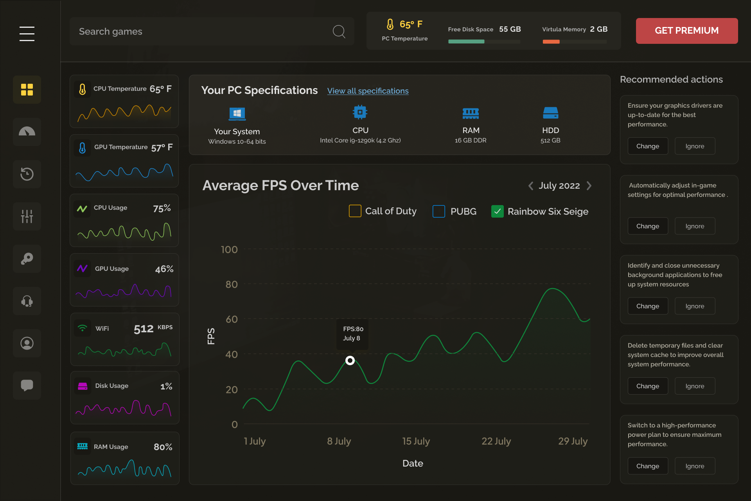Viewport: 751px width, 501px height.
Task: Select the CPU Usage panel card
Action: click(124, 220)
